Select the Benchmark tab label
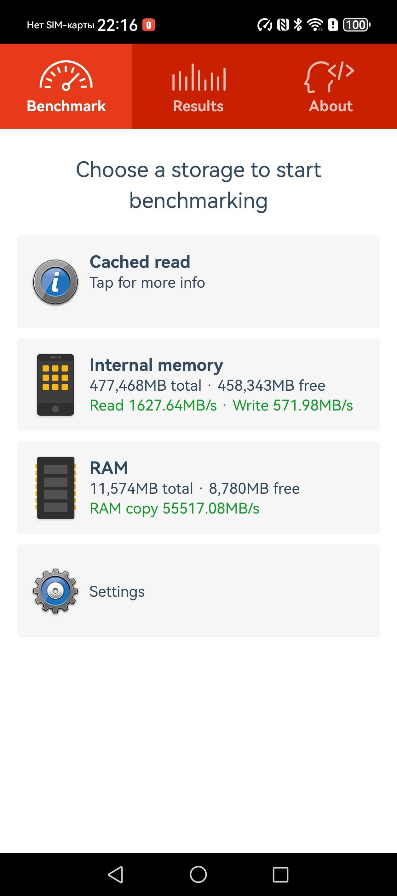397x896 pixels. (x=66, y=106)
